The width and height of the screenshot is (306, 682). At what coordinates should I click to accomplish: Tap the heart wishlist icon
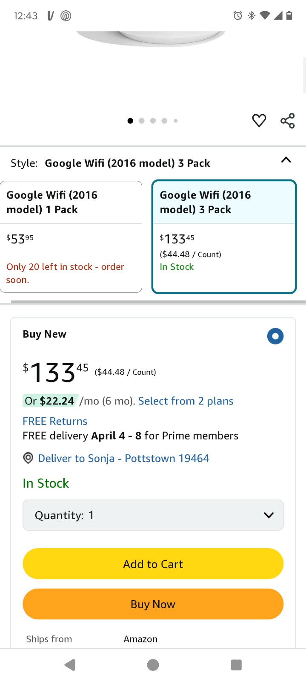coord(259,121)
